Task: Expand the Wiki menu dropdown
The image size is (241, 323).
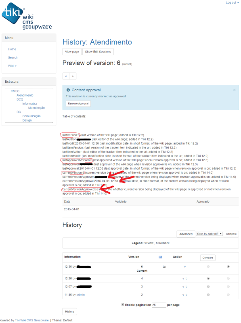Action: [12, 66]
